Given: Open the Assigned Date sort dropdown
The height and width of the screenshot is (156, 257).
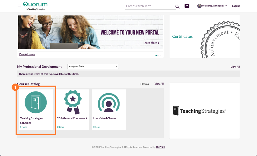Looking at the screenshot, I should click(93, 66).
